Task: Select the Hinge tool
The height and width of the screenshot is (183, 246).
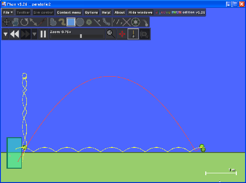Action: click(135, 22)
